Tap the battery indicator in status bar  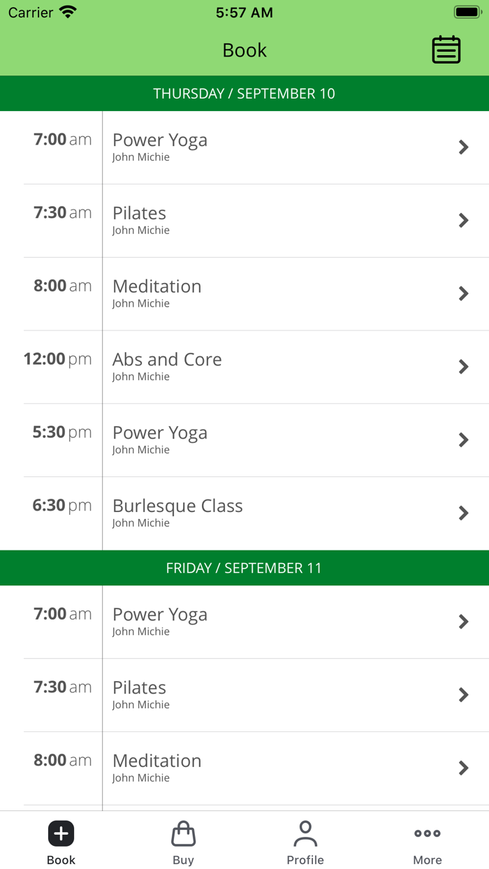[x=466, y=13]
